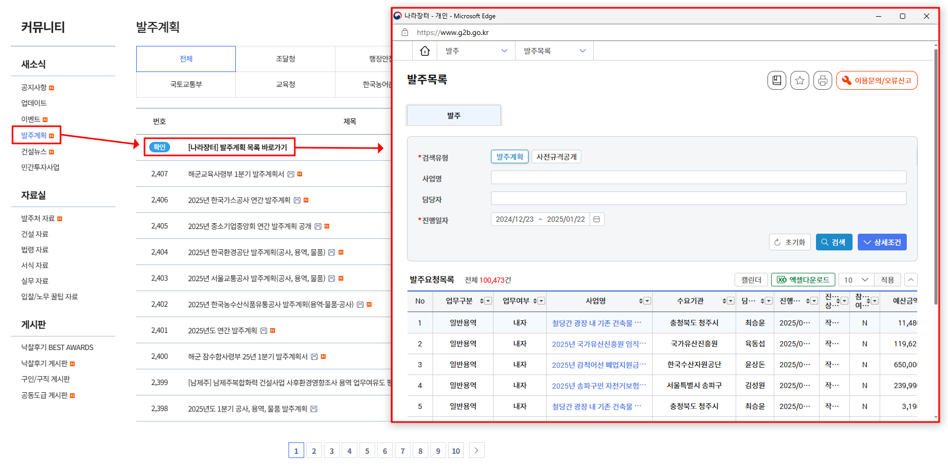Switch to the 발주 tab in Edge window
The height and width of the screenshot is (470, 948).
tap(454, 115)
